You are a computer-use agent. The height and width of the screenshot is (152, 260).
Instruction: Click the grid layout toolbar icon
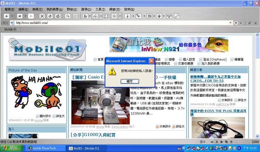coord(149,16)
